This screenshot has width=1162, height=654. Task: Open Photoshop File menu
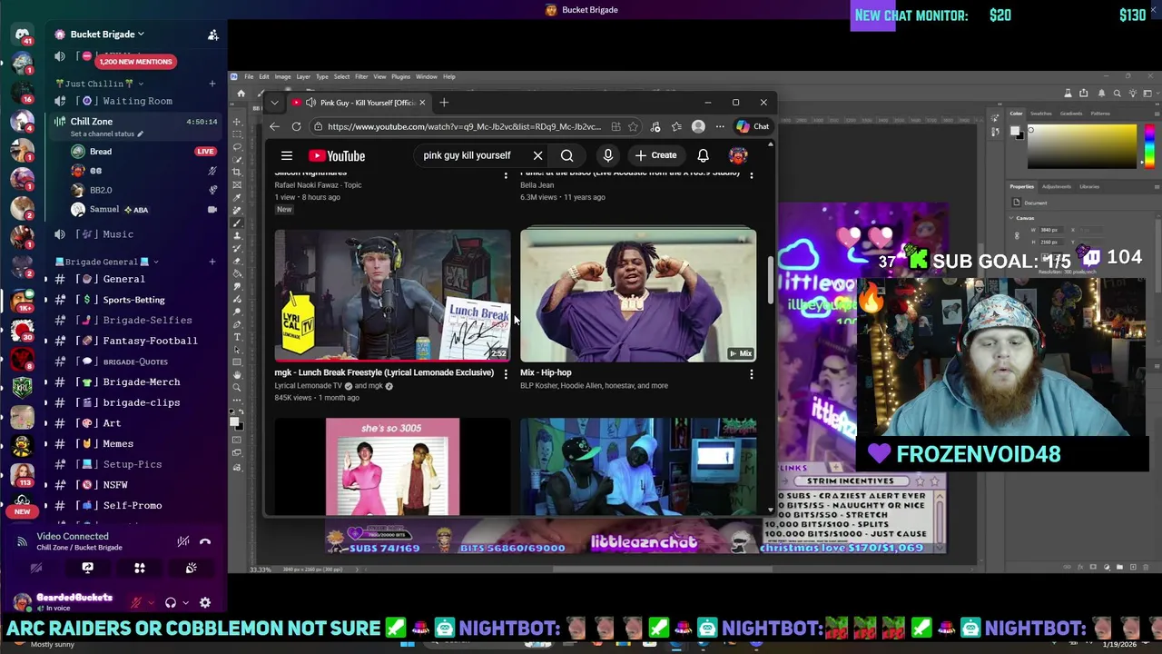(x=247, y=76)
